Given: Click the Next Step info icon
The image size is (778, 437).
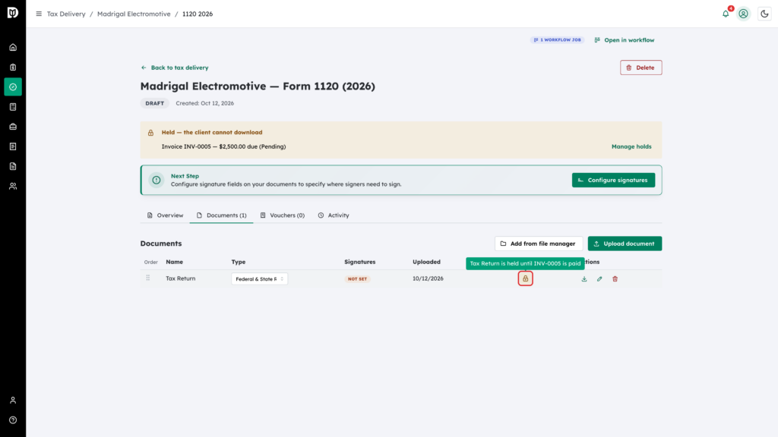Looking at the screenshot, I should pyautogui.click(x=157, y=180).
